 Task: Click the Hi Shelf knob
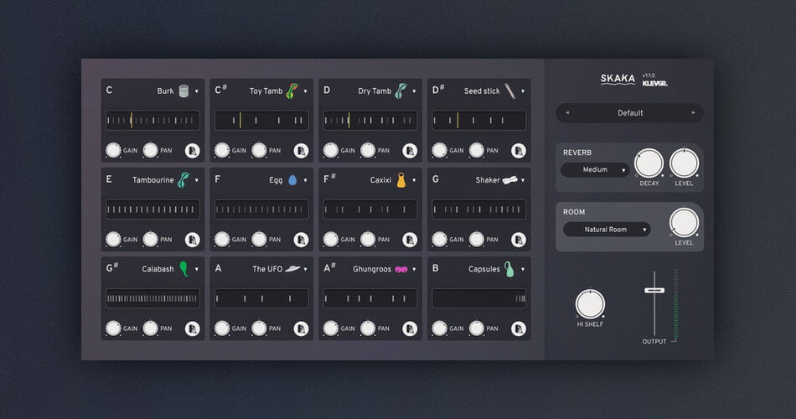(589, 303)
